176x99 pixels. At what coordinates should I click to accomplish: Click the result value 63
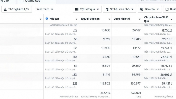click(x=75, y=30)
